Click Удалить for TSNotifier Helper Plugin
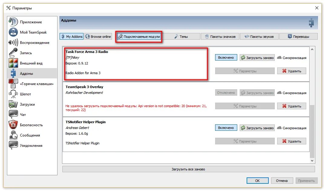The image size is (325, 191). tap(292, 141)
